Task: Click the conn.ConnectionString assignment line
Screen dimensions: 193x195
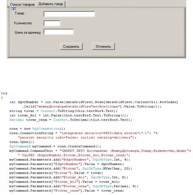Action: click(84, 133)
